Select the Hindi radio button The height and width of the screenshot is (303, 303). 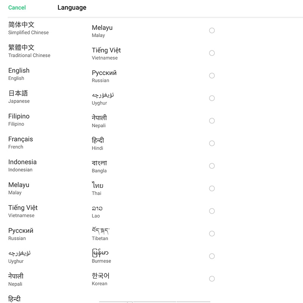212,143
